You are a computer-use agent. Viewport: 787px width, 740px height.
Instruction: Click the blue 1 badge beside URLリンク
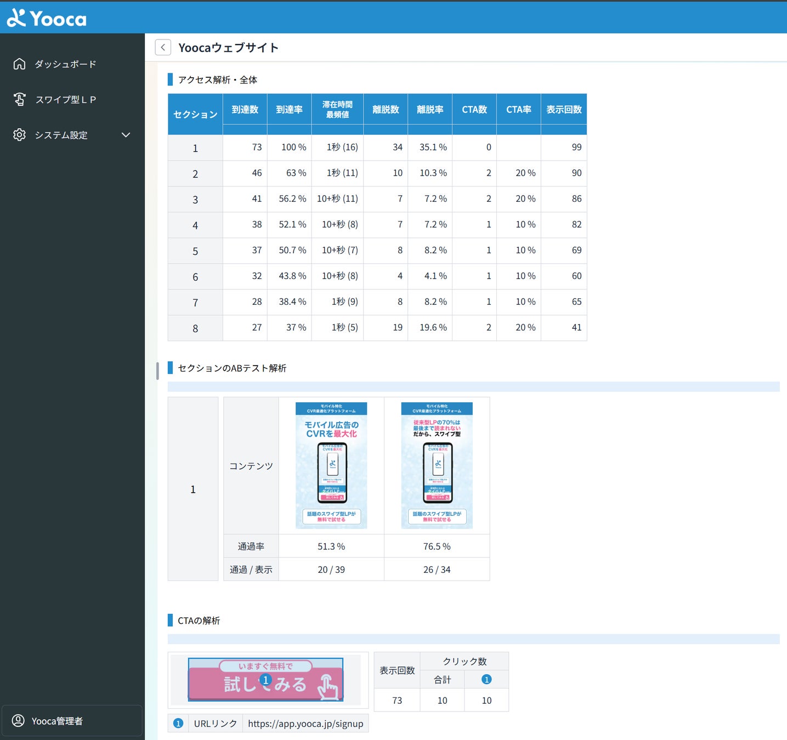click(178, 724)
